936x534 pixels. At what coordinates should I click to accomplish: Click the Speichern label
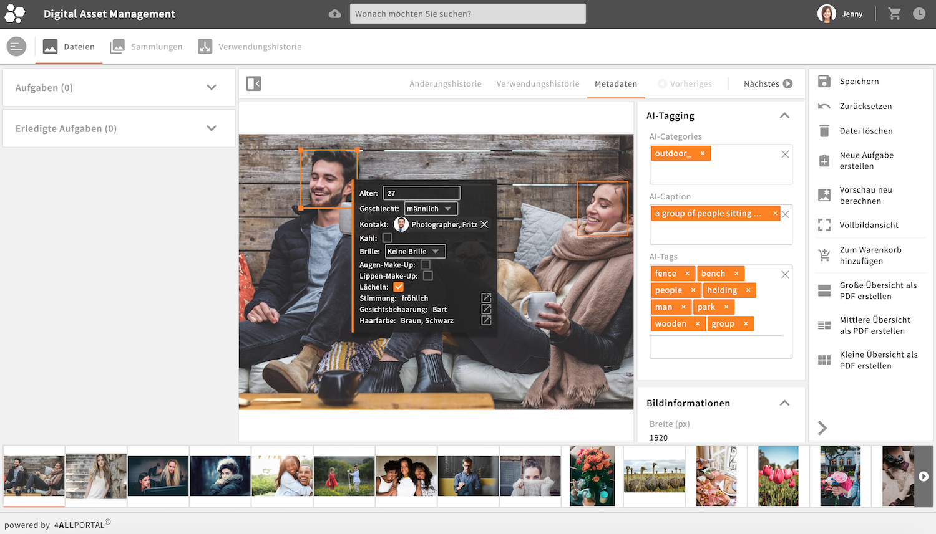pos(859,82)
